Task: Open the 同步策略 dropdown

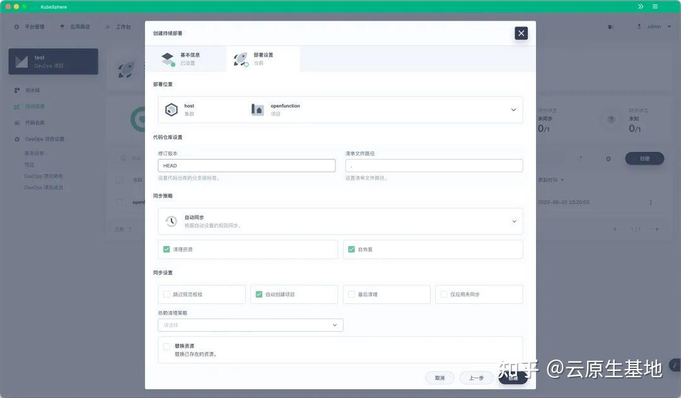Action: pyautogui.click(x=515, y=221)
